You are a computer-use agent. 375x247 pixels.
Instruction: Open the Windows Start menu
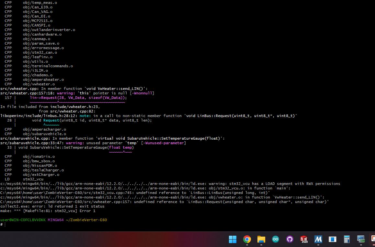(233, 239)
